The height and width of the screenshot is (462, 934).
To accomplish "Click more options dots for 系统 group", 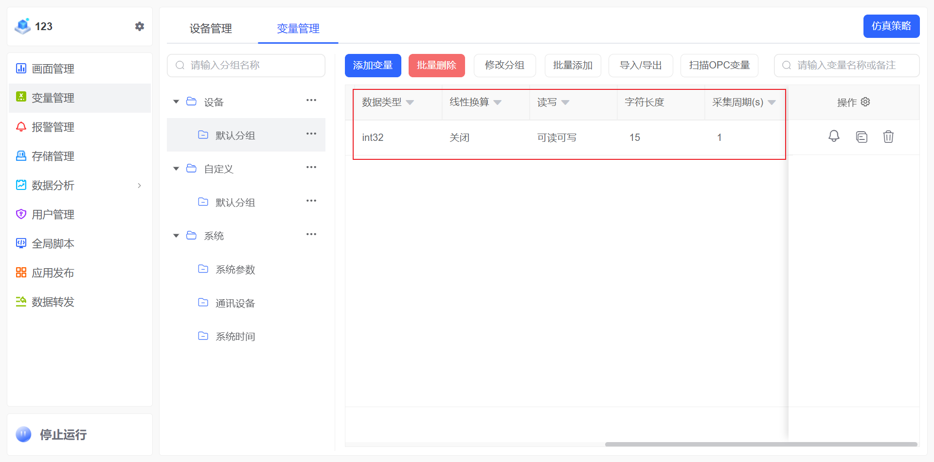I will 311,235.
